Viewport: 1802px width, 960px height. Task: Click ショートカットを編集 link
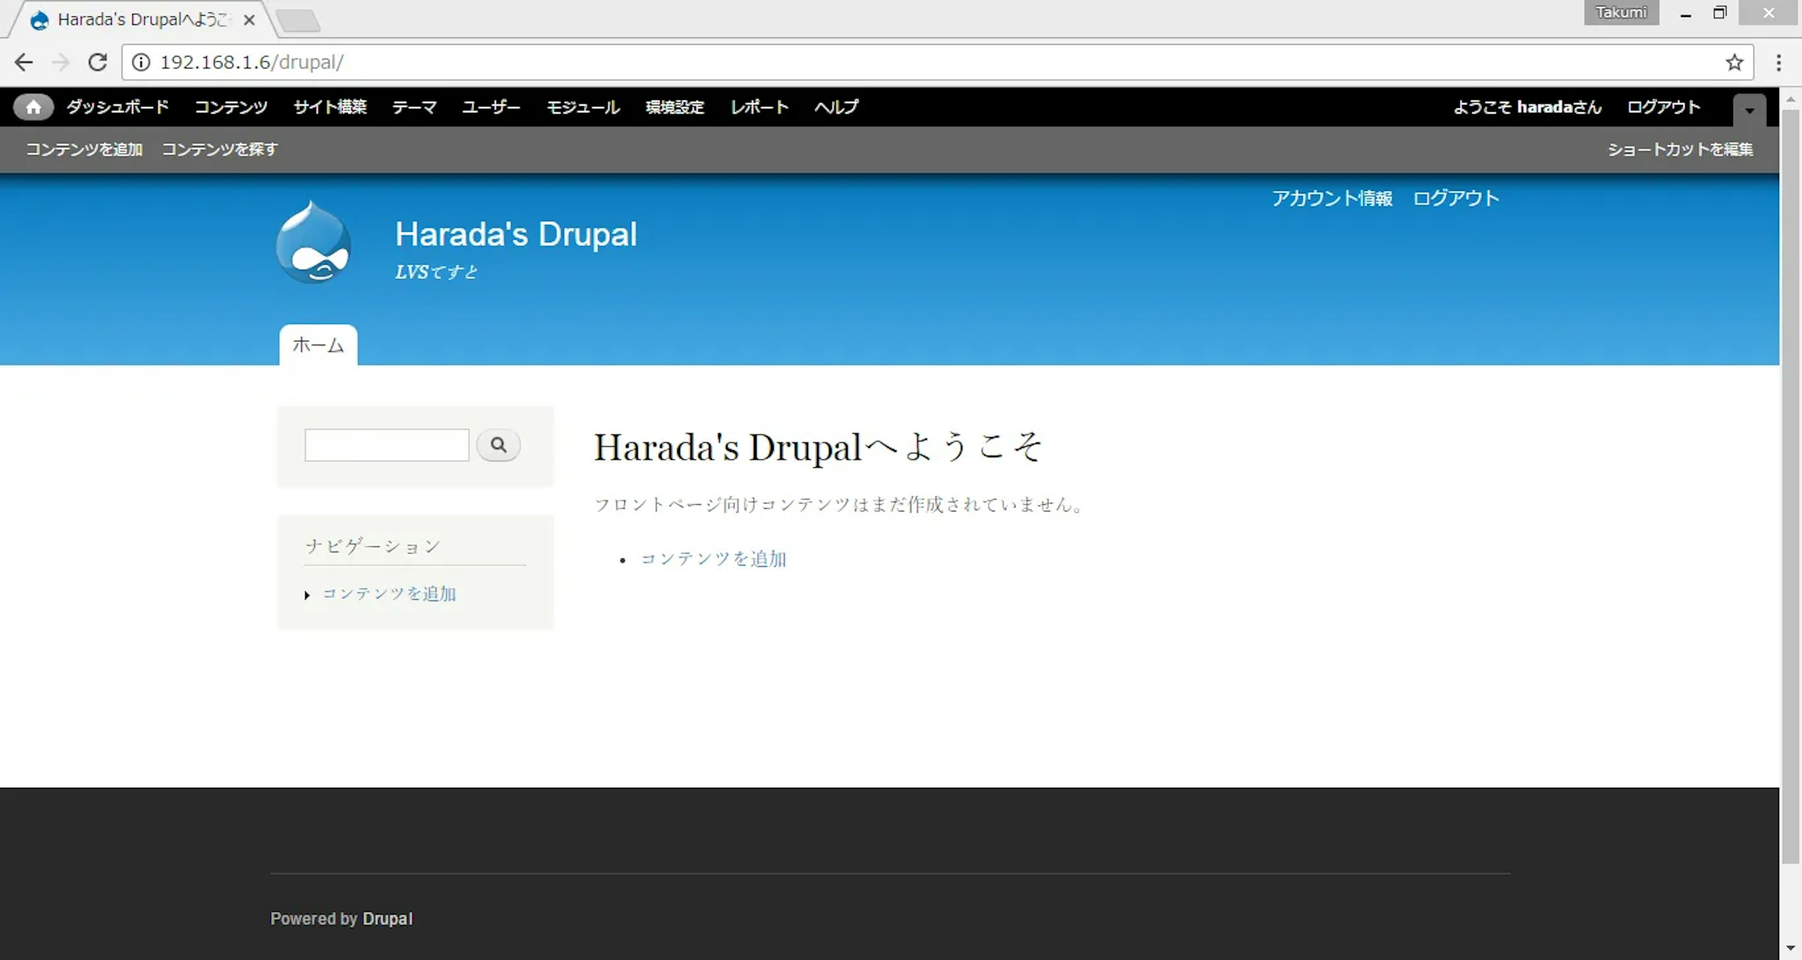point(1680,150)
